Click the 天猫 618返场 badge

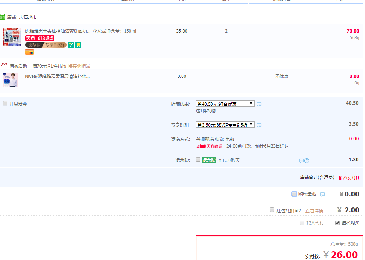coord(40,38)
